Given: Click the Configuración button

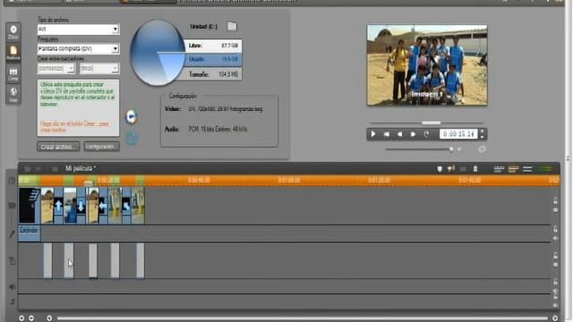Looking at the screenshot, I should click(101, 147).
